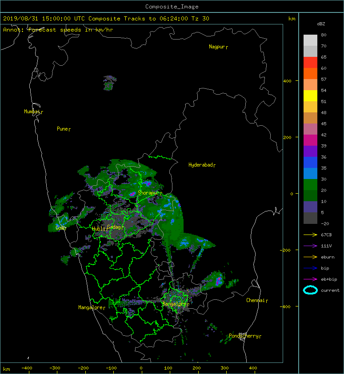Screen dimensions: 344x374
Task: Pick the red swatch in dBZ scale
Action: coord(310,63)
